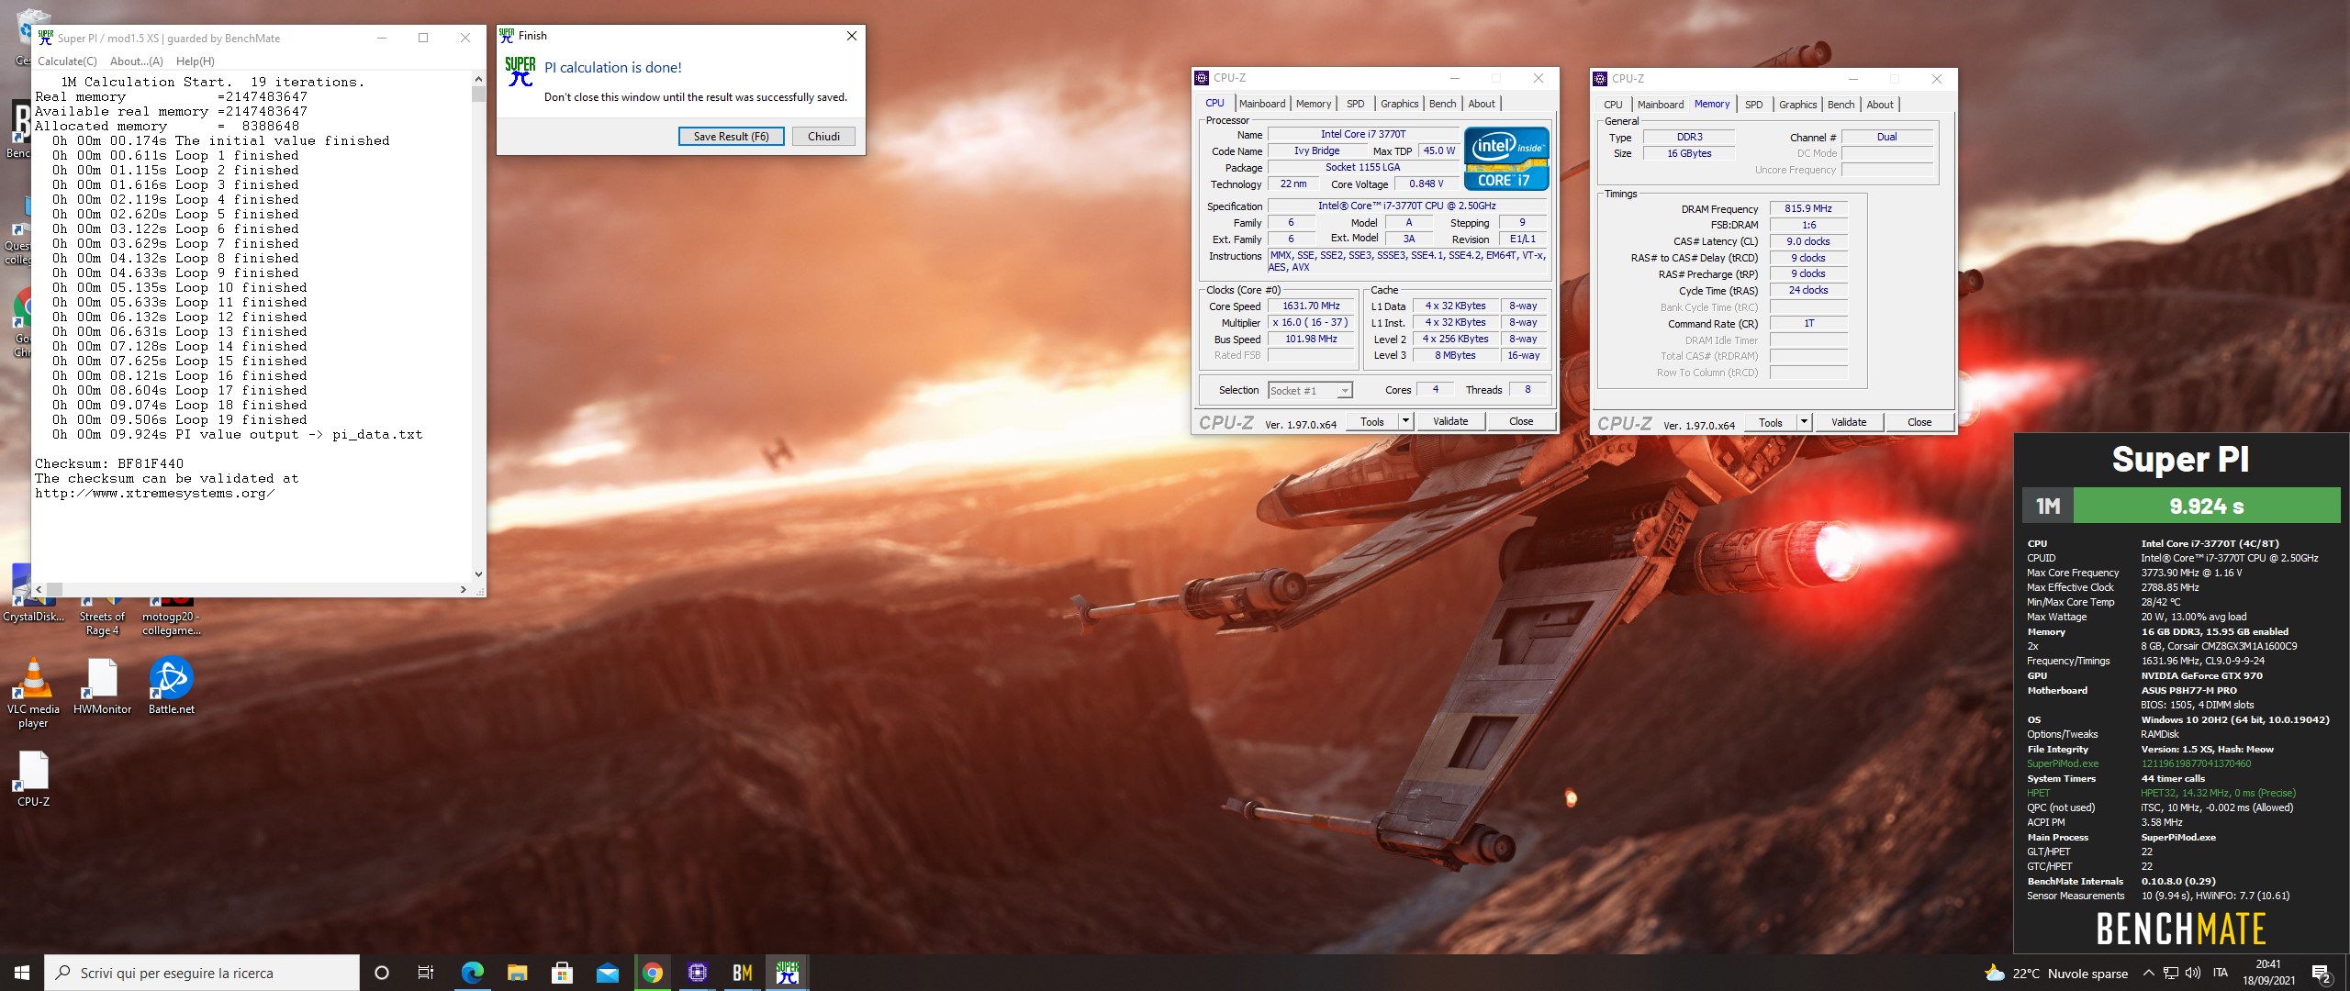Switch to Google Chrome on the taskbar
2350x991 pixels.
(x=653, y=973)
